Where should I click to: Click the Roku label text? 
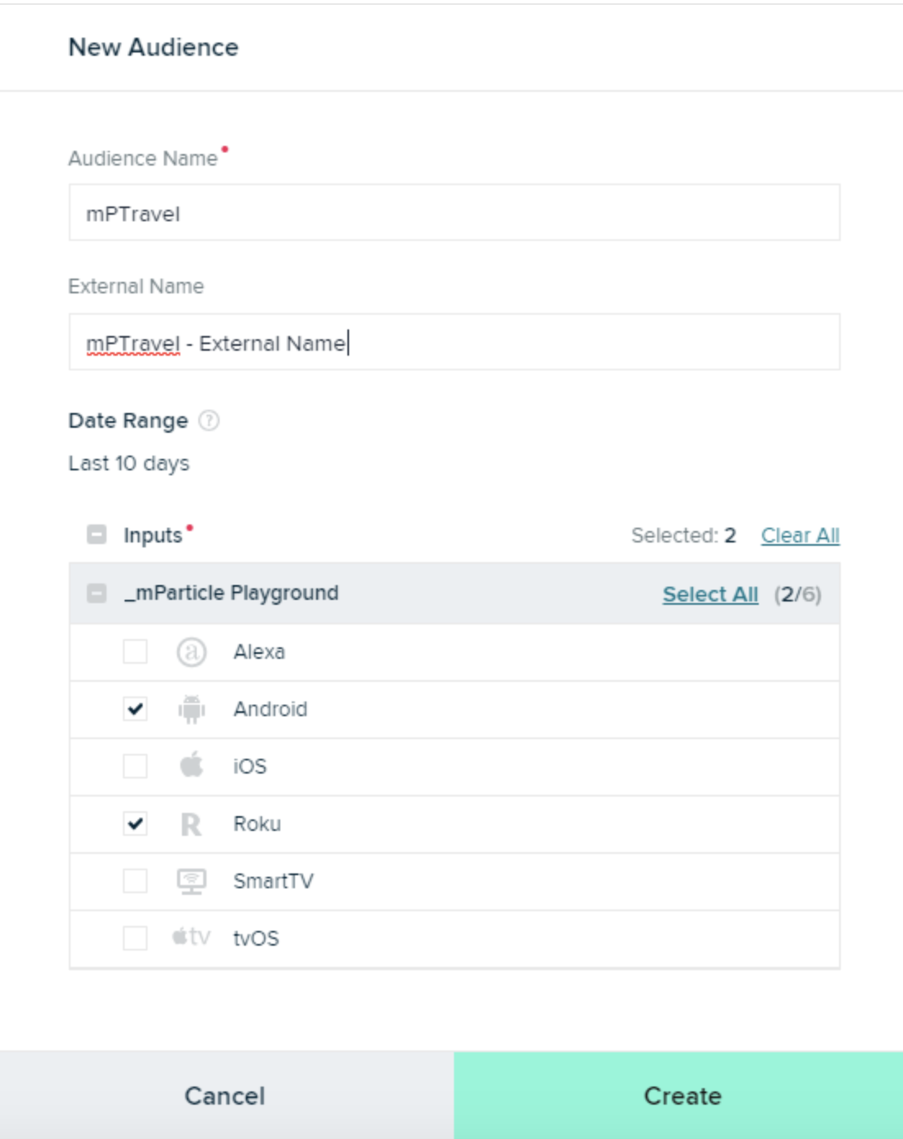coord(257,824)
